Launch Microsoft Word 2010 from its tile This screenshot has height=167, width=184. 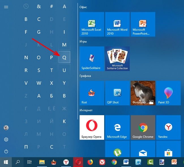(x=117, y=24)
